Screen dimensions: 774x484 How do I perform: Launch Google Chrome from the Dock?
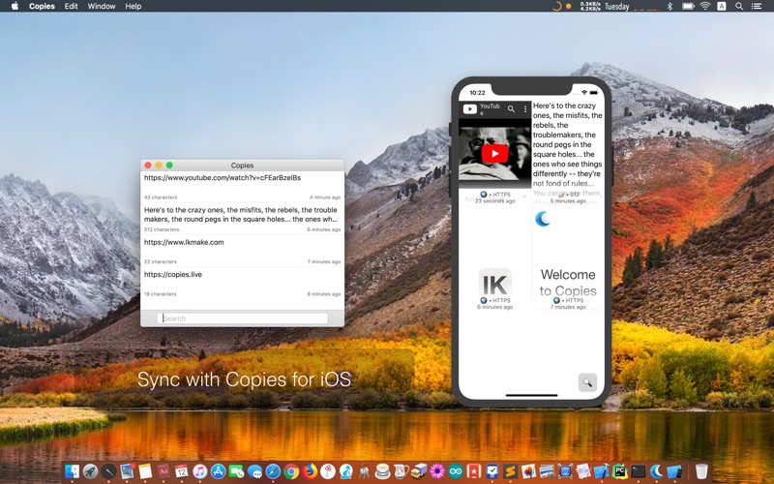point(291,471)
